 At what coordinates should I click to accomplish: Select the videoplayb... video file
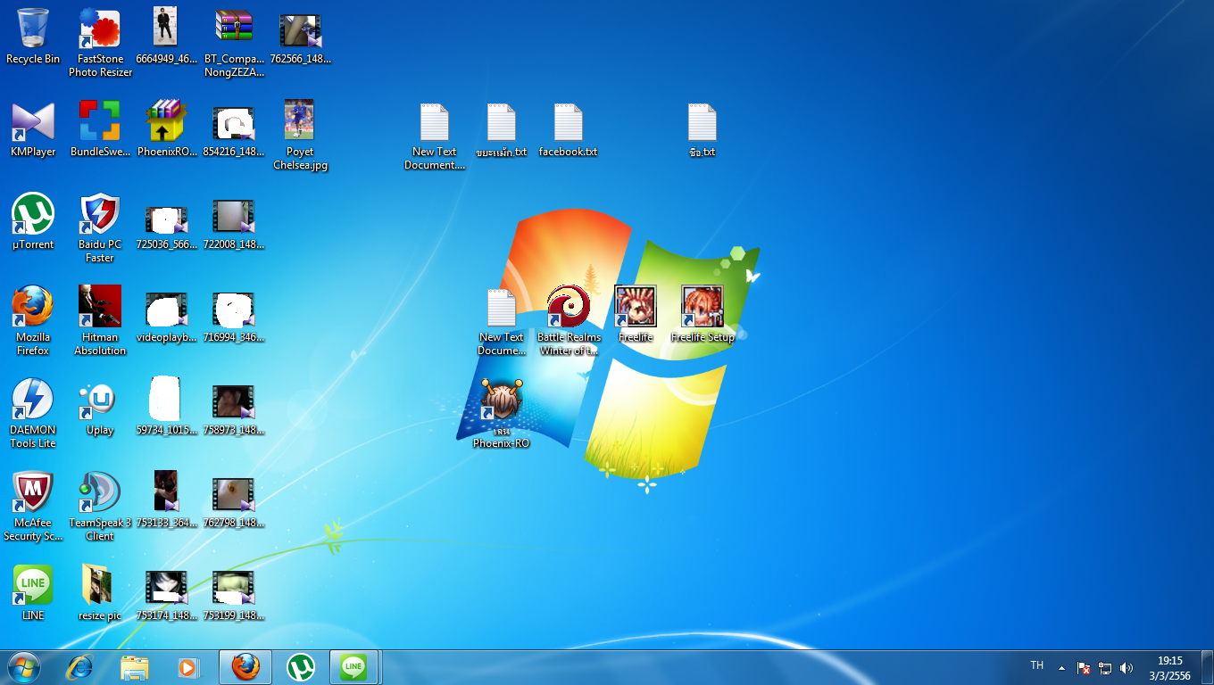click(x=167, y=315)
